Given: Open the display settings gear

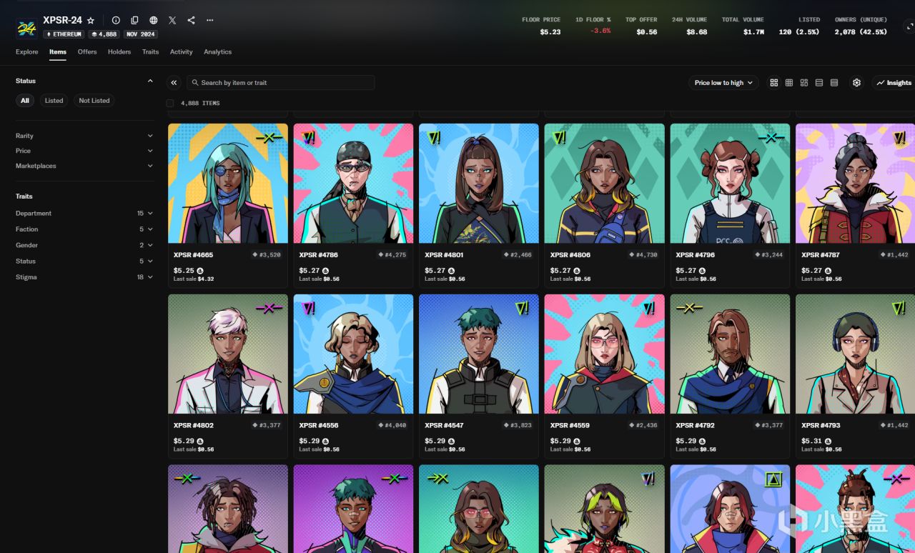Looking at the screenshot, I should point(856,83).
